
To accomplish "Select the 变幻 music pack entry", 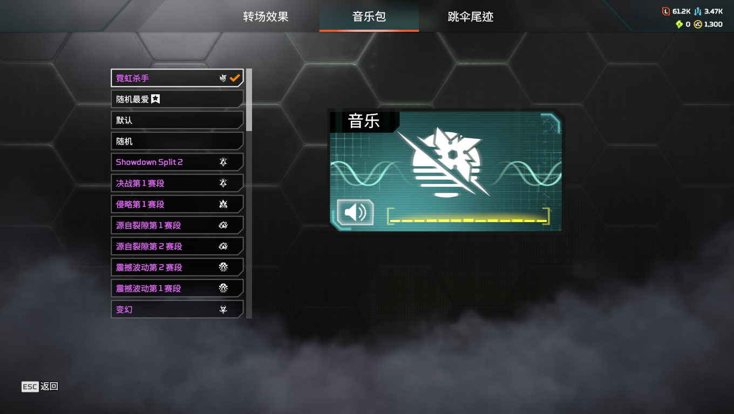I will (x=178, y=309).
